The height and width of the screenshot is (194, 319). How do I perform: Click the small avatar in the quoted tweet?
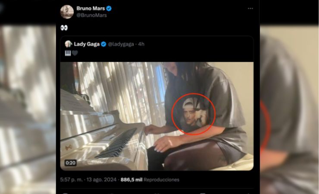[68, 44]
